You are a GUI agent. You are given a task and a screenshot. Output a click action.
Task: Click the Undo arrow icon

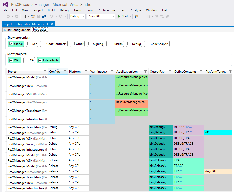pos(51,16)
